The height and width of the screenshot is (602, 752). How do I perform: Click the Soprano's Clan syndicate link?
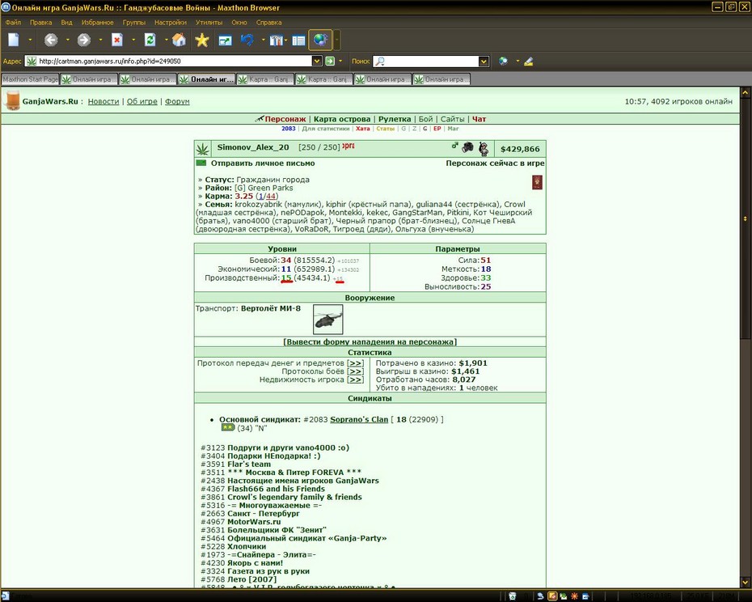click(x=359, y=420)
